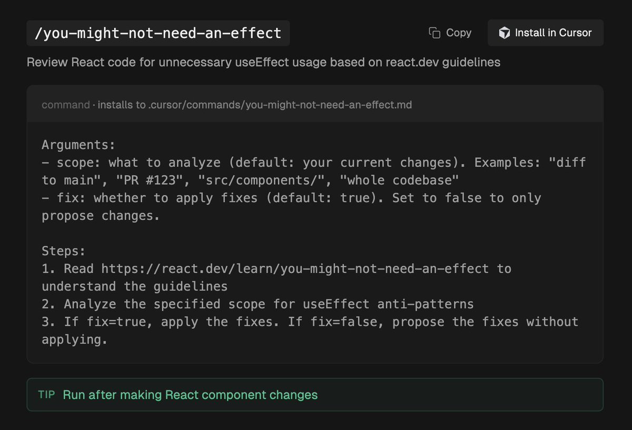The height and width of the screenshot is (430, 632).
Task: Click the Install in Cursor button label
Action: point(553,33)
